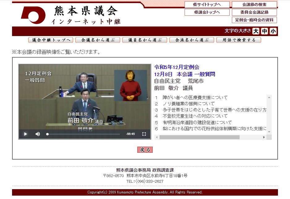The image size is (290, 199).
Task: Open 委員会会議記録 page
Action: click(254, 12)
